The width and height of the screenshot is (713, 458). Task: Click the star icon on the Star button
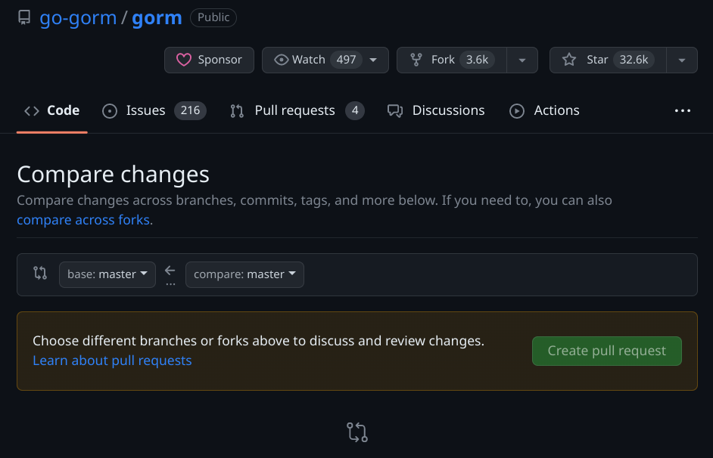[568, 59]
